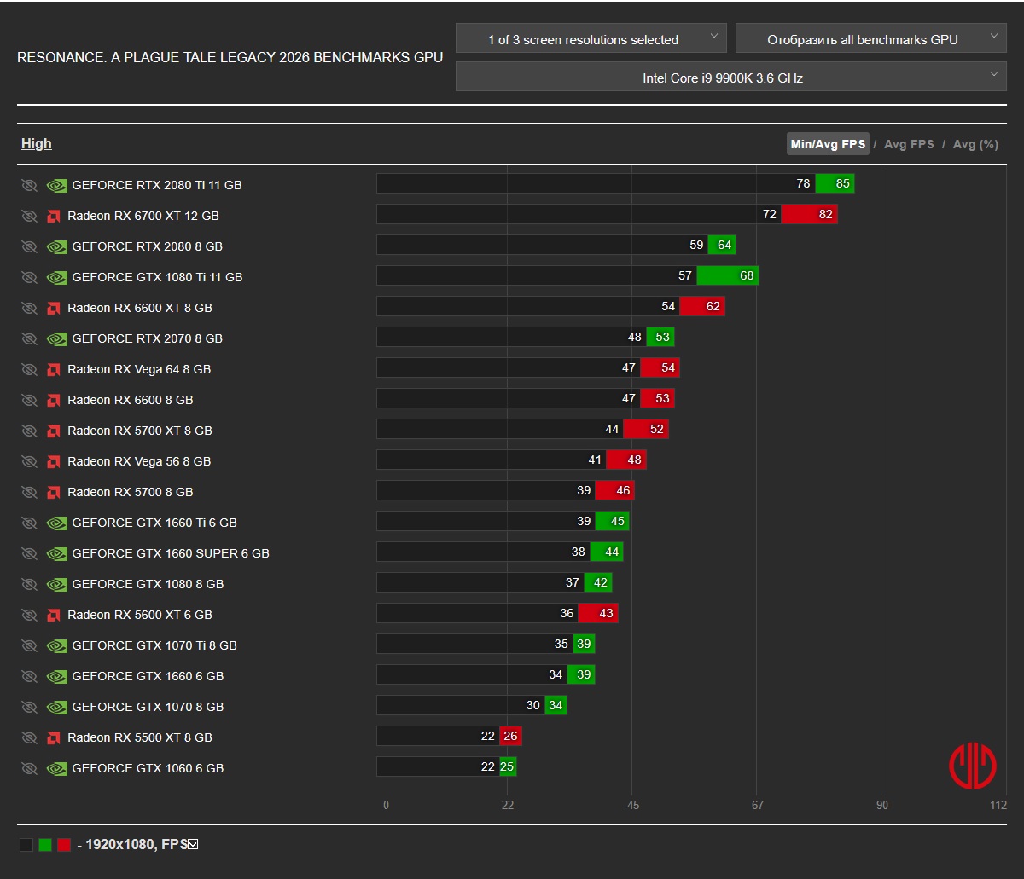Click NVIDIA logo beside GEFORCE GTX 1080 8 GB
The width and height of the screenshot is (1024, 879).
click(x=56, y=584)
